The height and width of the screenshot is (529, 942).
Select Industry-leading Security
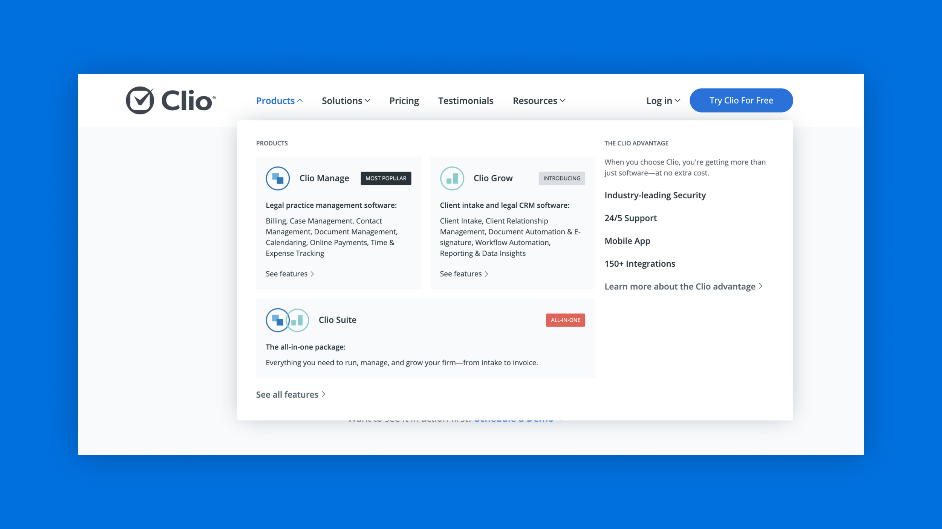(x=655, y=195)
